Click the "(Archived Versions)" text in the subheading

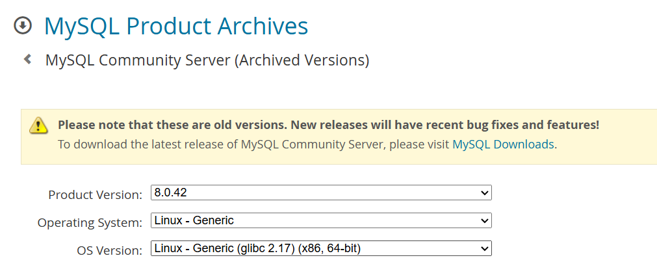[302, 60]
